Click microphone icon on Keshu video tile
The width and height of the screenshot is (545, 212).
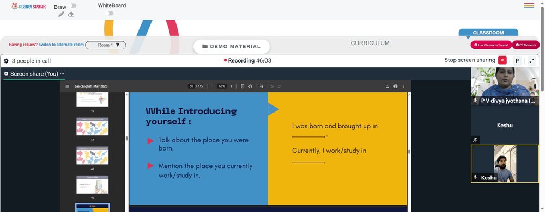click(475, 177)
